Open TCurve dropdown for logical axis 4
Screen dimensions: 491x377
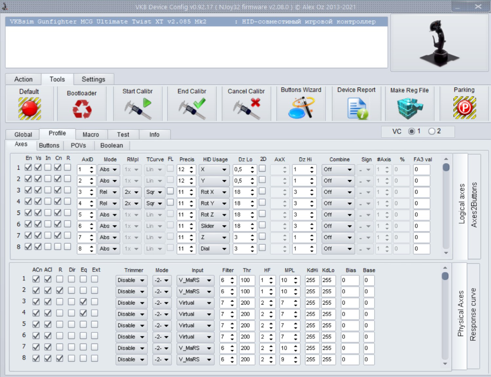click(154, 204)
